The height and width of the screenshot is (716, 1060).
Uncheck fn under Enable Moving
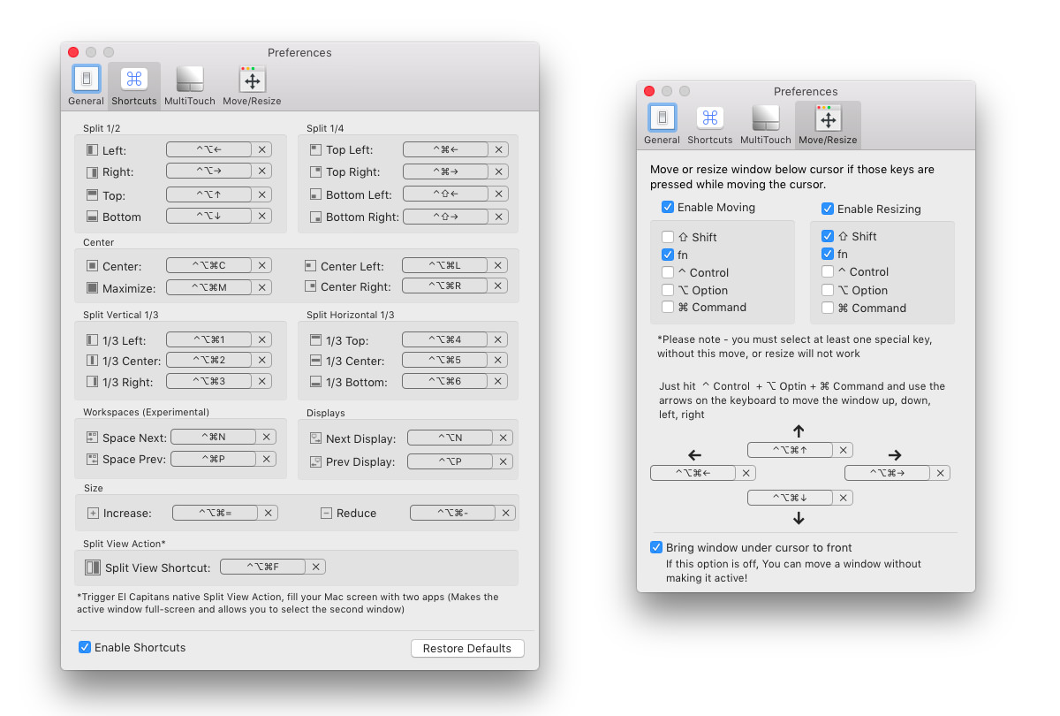(669, 255)
